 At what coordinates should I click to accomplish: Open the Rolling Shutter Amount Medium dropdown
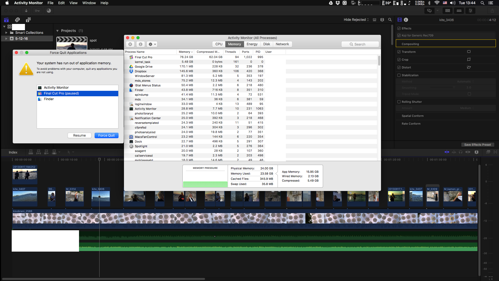(467, 108)
